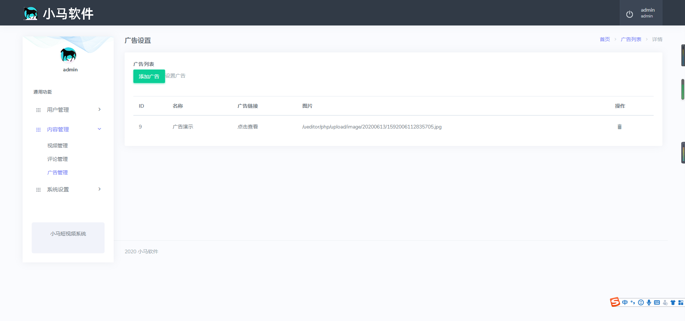Viewport: 685px width, 321px height.
Task: Click the 图片 column header
Action: pyautogui.click(x=308, y=106)
